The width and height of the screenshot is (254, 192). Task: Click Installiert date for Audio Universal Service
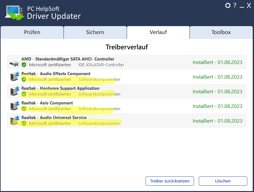(217, 121)
